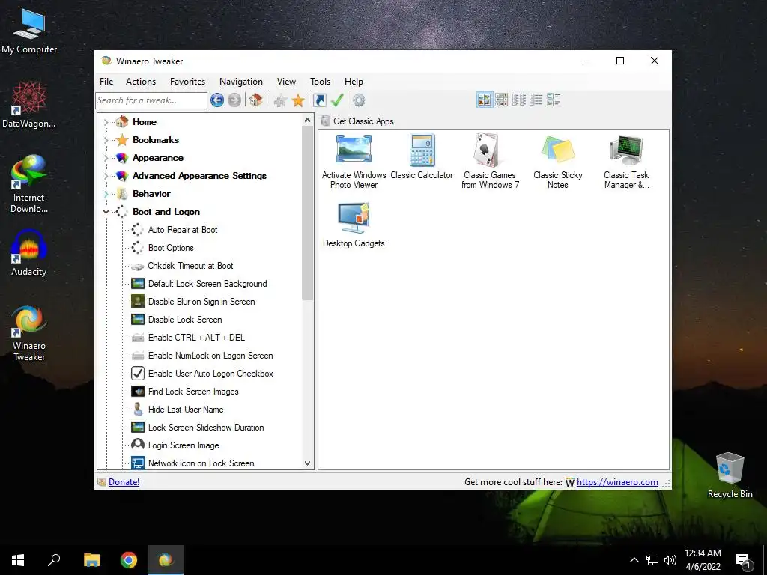This screenshot has height=575, width=767.
Task: Select Enable User Auto Logon Checkbox
Action: tap(210, 374)
